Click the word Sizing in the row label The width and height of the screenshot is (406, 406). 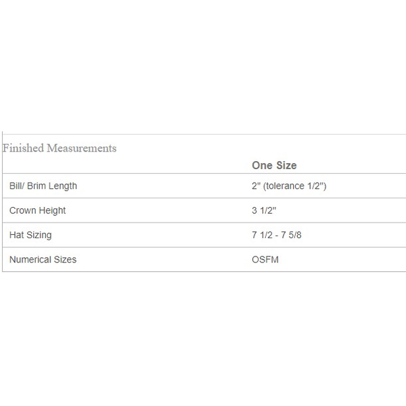[39, 235]
